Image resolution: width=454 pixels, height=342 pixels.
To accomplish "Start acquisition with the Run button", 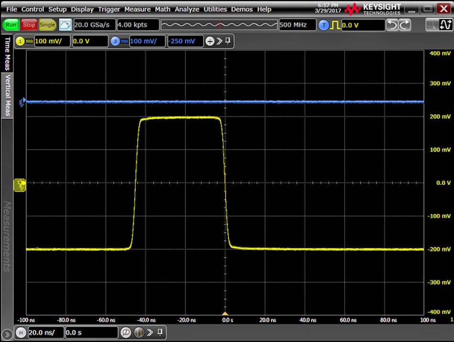I will [11, 24].
